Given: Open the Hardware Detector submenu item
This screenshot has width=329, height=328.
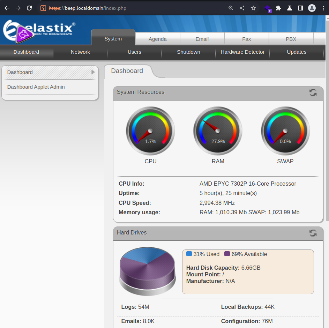Looking at the screenshot, I should point(242,52).
